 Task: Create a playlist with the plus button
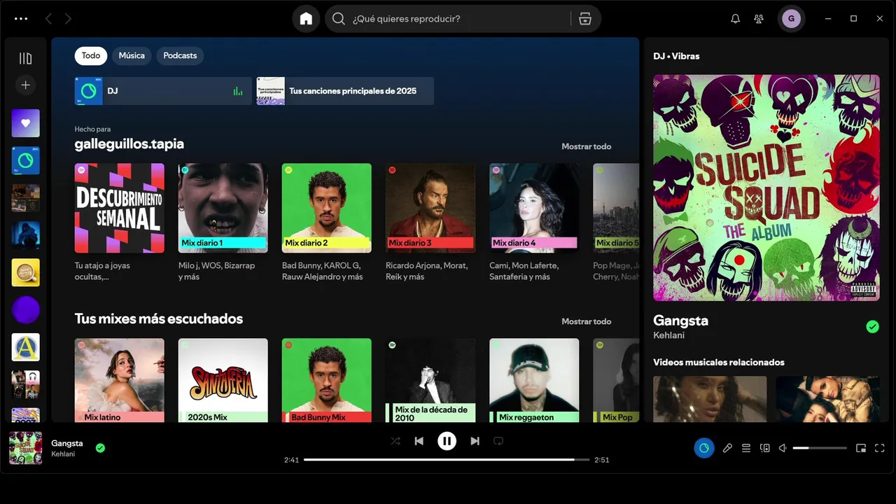(x=25, y=85)
